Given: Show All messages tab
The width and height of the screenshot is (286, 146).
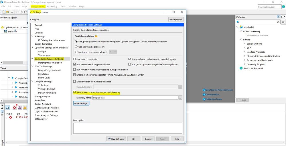Looking at the screenshot, I should pos(7,108).
